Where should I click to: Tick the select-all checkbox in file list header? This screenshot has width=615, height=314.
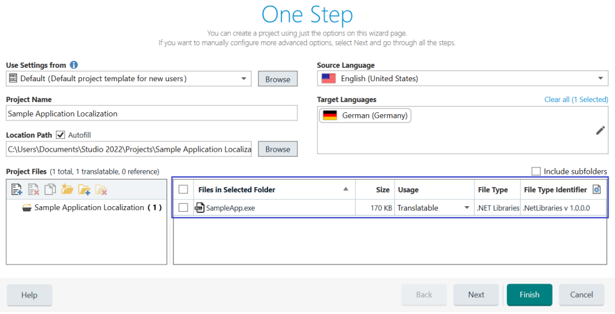[x=183, y=190]
